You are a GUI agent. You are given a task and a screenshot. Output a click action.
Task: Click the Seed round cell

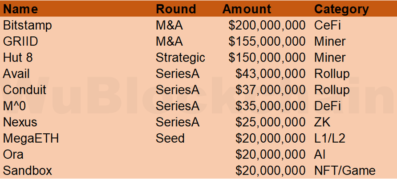(x=170, y=138)
